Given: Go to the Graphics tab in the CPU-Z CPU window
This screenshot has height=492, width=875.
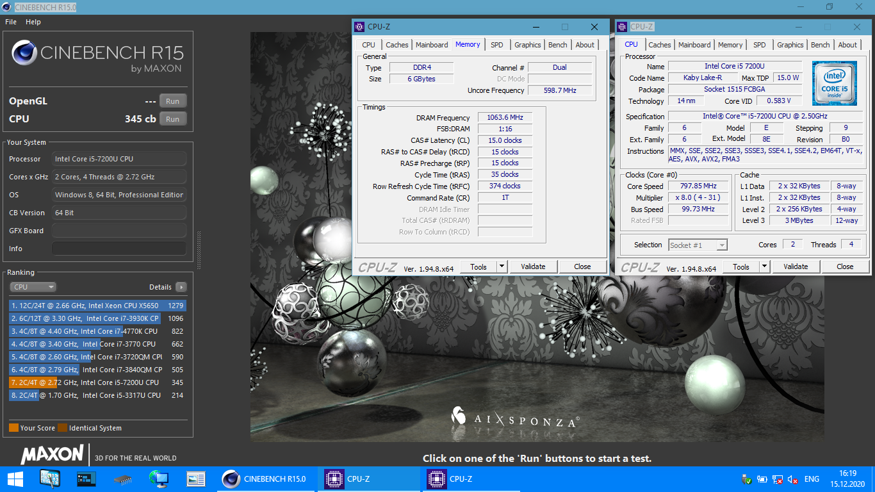Looking at the screenshot, I should click(790, 45).
